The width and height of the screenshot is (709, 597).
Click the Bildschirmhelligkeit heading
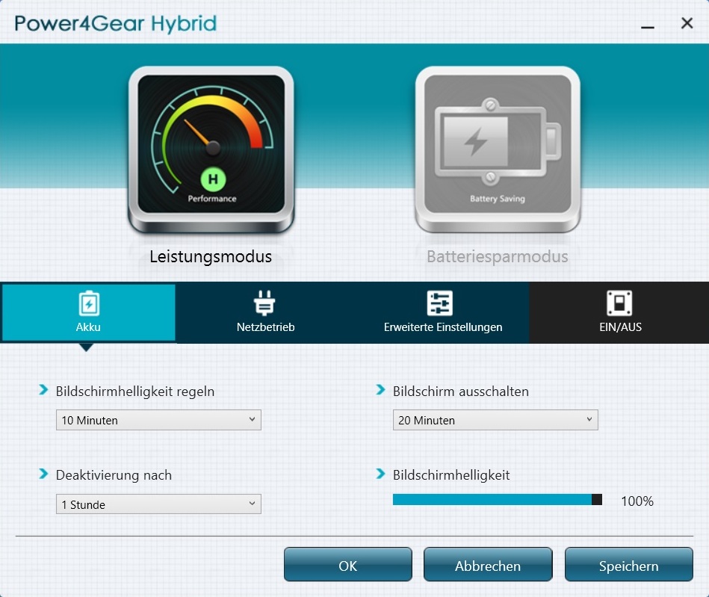tap(451, 475)
